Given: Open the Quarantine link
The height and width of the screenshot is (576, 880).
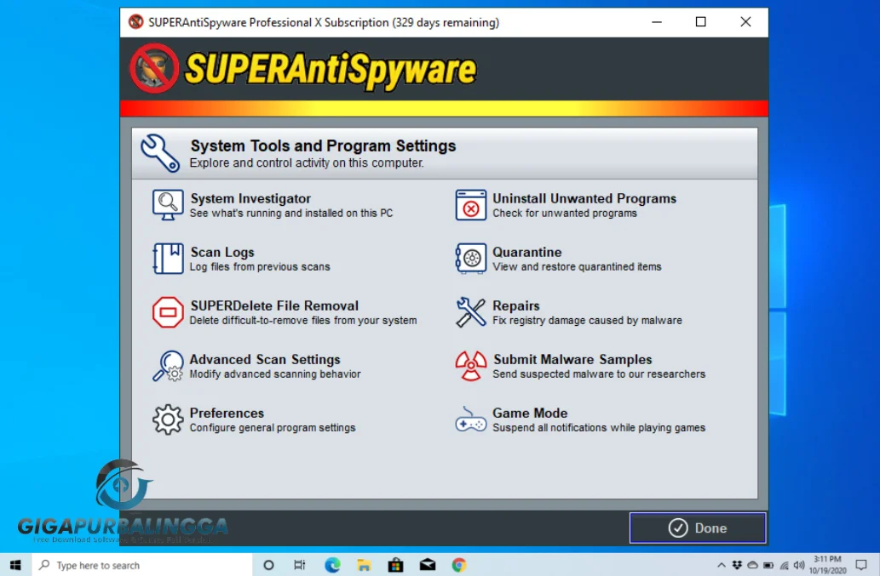Looking at the screenshot, I should tap(527, 252).
